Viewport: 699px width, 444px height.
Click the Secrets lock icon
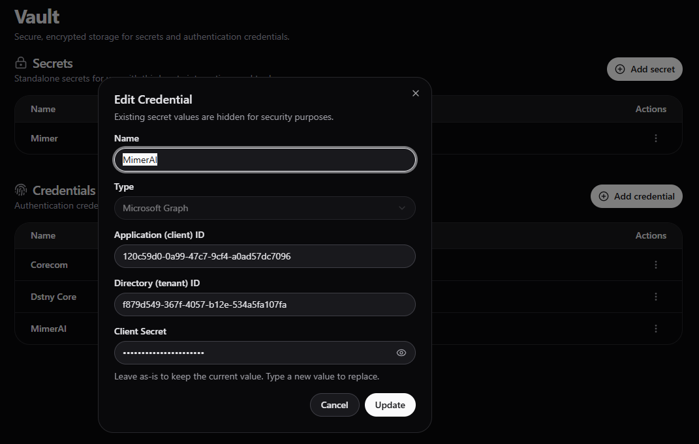point(21,63)
